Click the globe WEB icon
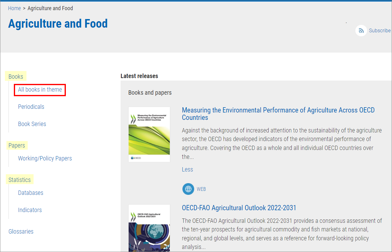The height and width of the screenshot is (252, 392). tap(188, 189)
